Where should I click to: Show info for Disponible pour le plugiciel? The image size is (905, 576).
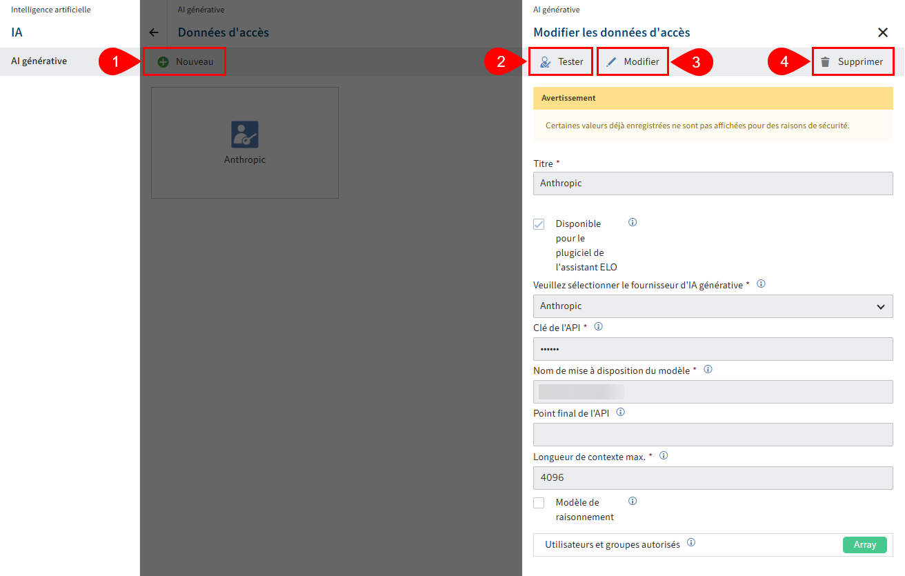[x=633, y=223]
